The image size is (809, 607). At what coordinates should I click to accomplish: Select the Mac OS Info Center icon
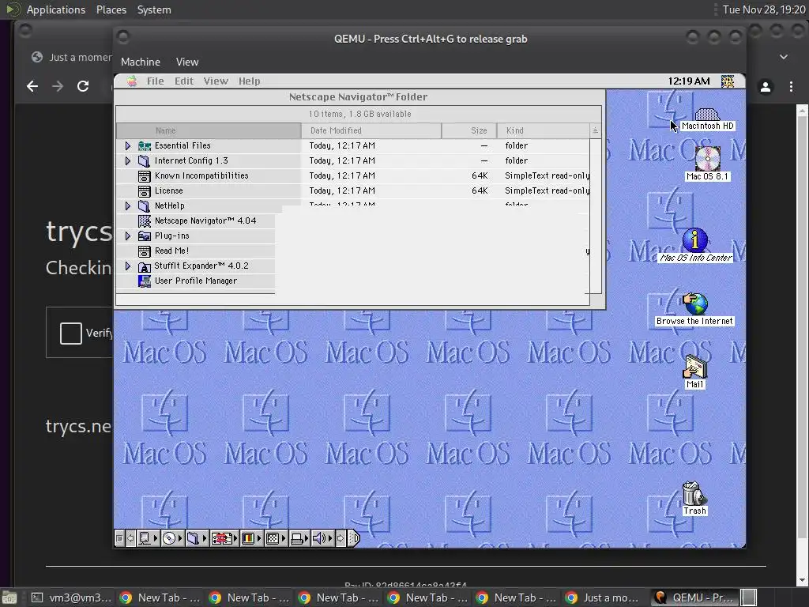click(x=695, y=240)
